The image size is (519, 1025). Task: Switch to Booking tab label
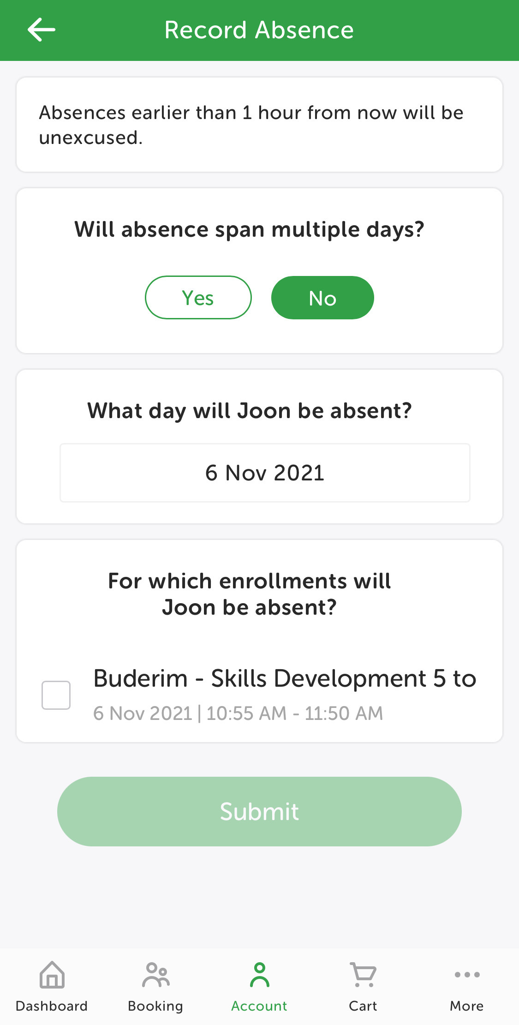click(x=155, y=1006)
